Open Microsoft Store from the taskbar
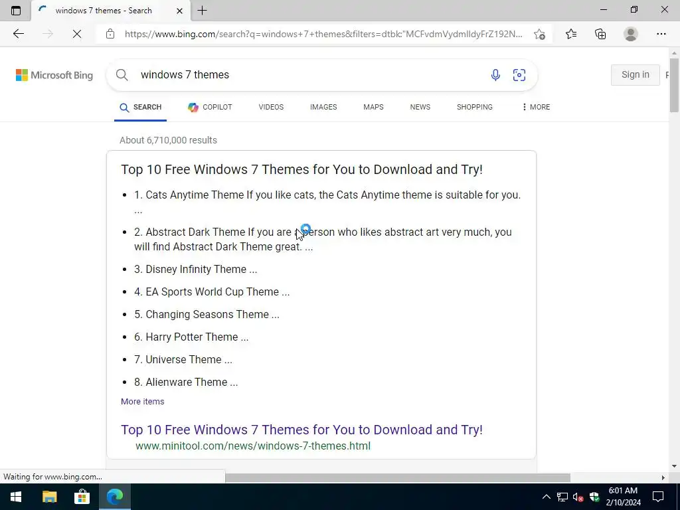This screenshot has width=680, height=510. [x=82, y=497]
